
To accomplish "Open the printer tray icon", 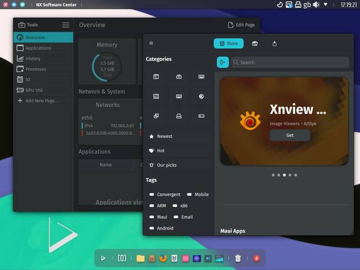I will (x=298, y=4).
